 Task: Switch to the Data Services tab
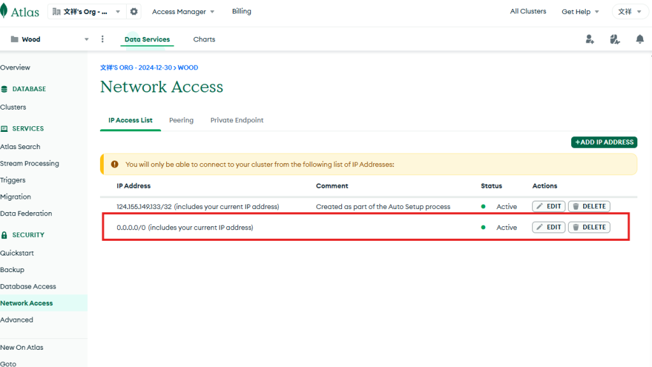(x=147, y=39)
